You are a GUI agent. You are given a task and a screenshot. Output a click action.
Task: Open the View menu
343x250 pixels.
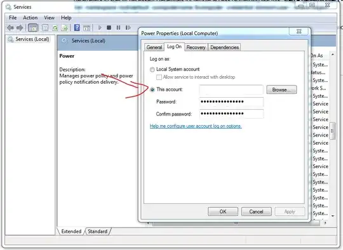49,18
